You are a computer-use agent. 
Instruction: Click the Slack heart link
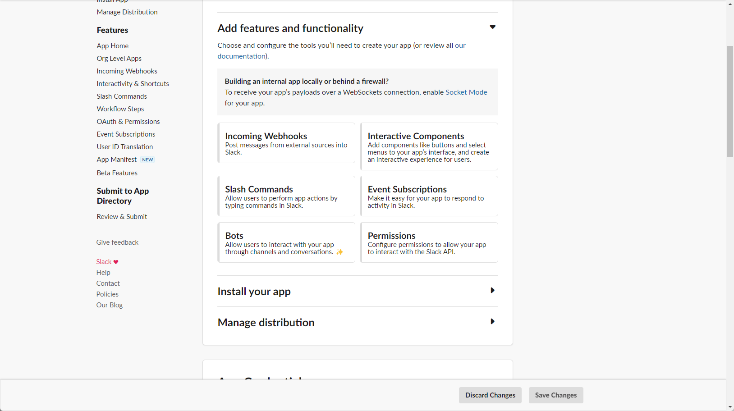107,262
